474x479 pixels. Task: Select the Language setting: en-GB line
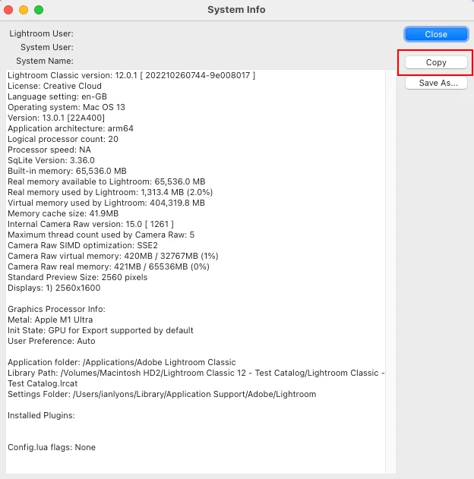57,96
